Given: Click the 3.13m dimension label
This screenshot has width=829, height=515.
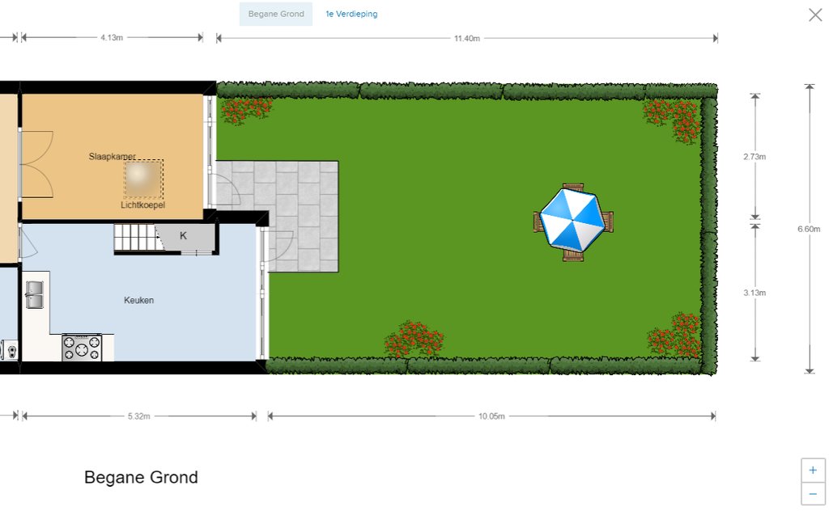Looking at the screenshot, I should coord(755,293).
